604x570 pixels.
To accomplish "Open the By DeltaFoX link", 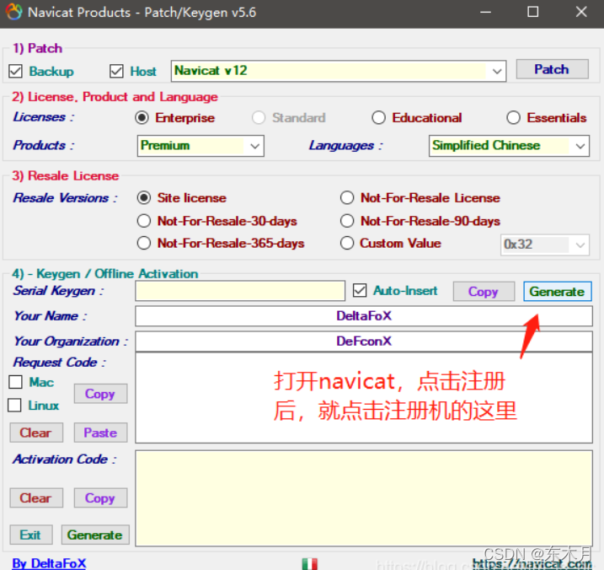I will (49, 564).
